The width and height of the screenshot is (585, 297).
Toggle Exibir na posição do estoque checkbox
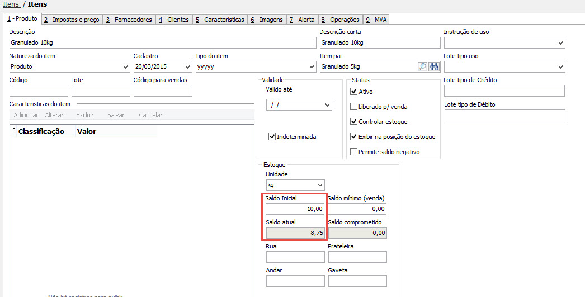[x=354, y=137]
